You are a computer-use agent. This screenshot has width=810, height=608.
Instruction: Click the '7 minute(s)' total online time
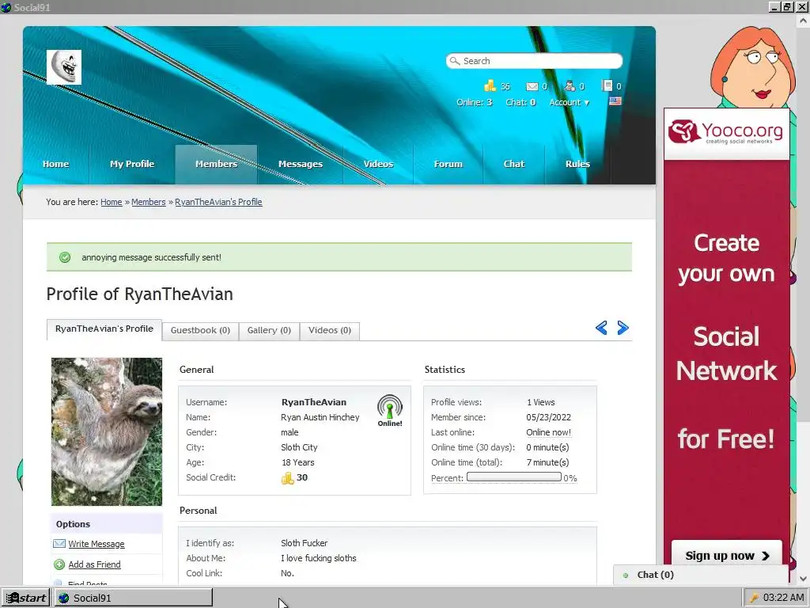(547, 462)
